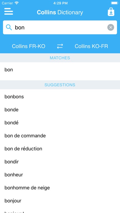Open suggestion bonhomme de neige
The height and width of the screenshot is (213, 120).
coord(60,188)
